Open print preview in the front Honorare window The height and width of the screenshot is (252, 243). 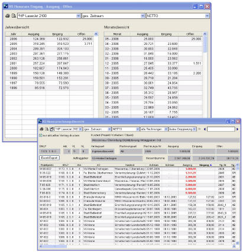point(47,129)
